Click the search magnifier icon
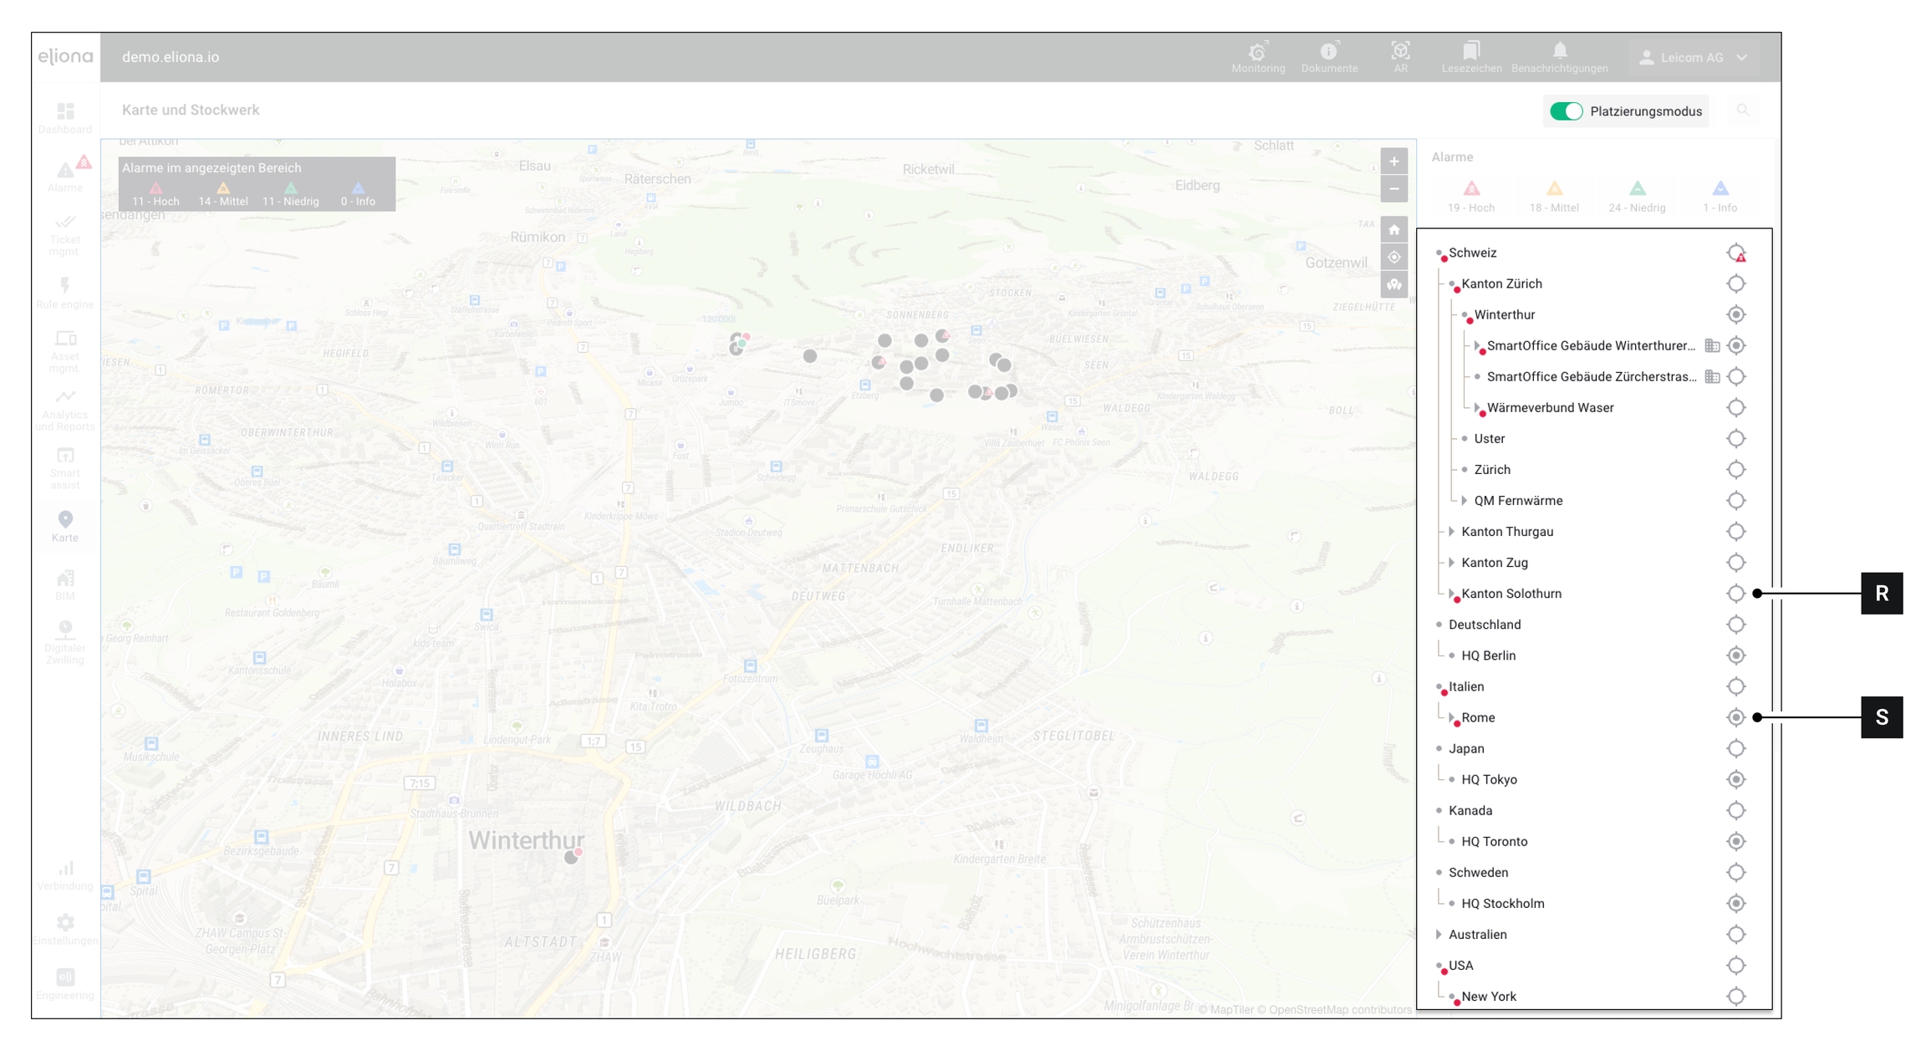 [1743, 110]
